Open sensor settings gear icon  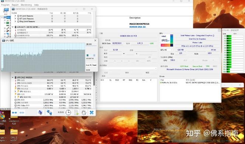click(x=84, y=112)
